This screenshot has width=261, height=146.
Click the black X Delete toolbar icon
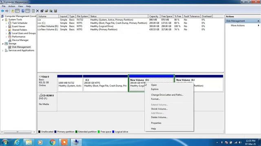38,11
